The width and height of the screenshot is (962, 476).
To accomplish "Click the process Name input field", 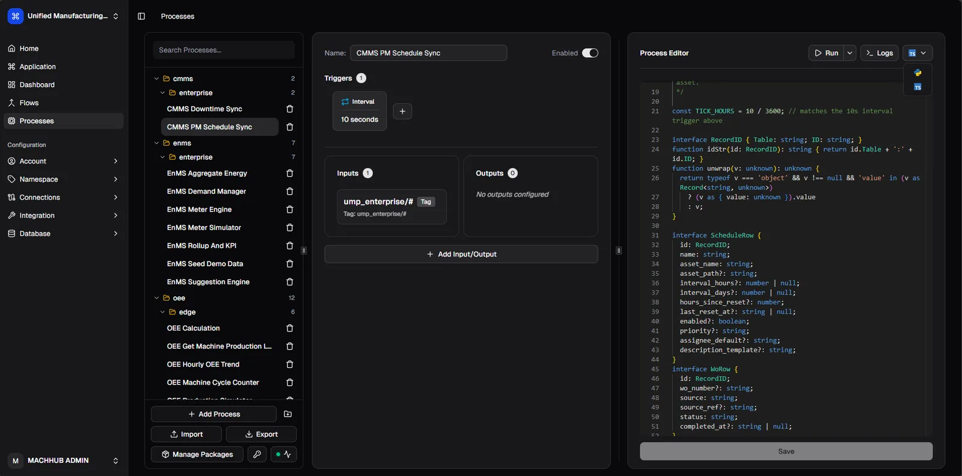I will [x=429, y=53].
